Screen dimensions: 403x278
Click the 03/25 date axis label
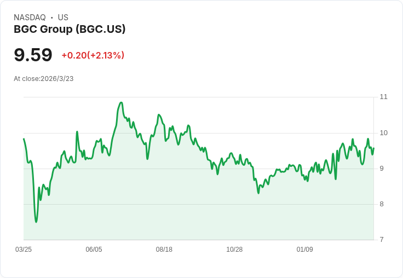tap(24, 249)
